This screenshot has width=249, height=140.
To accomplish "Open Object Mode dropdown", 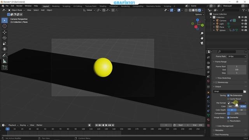I will point(16,10).
